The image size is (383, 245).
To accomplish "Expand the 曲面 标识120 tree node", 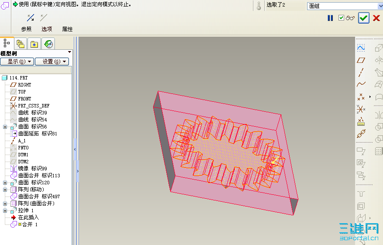I will coord(5,183).
